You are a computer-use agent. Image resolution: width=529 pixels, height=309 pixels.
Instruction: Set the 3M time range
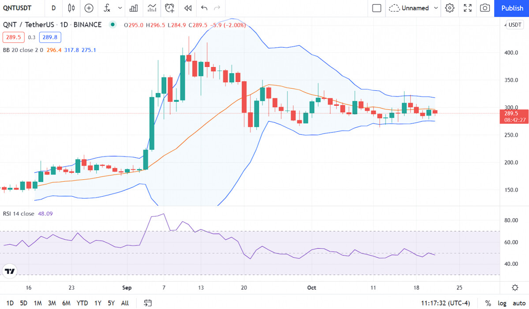tap(52, 303)
